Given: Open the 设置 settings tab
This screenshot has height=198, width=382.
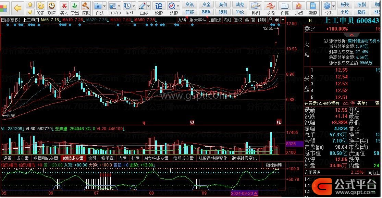Looking at the screenshot, I should pos(7,159).
